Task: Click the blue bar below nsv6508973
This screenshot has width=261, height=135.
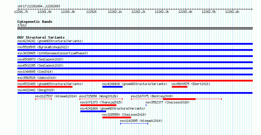Action: pos(135,62)
